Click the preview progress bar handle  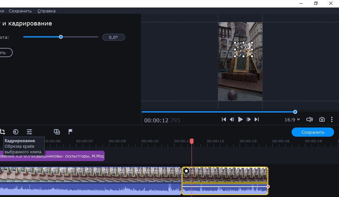295,112
